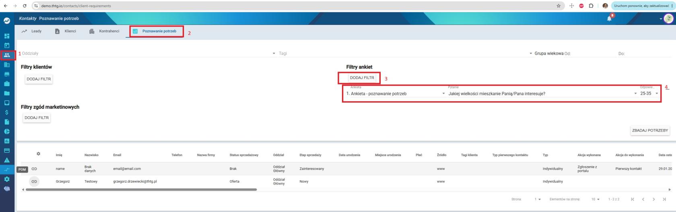Open the bar chart reports icon in sidebar
The width and height of the screenshot is (676, 212).
coord(7,141)
